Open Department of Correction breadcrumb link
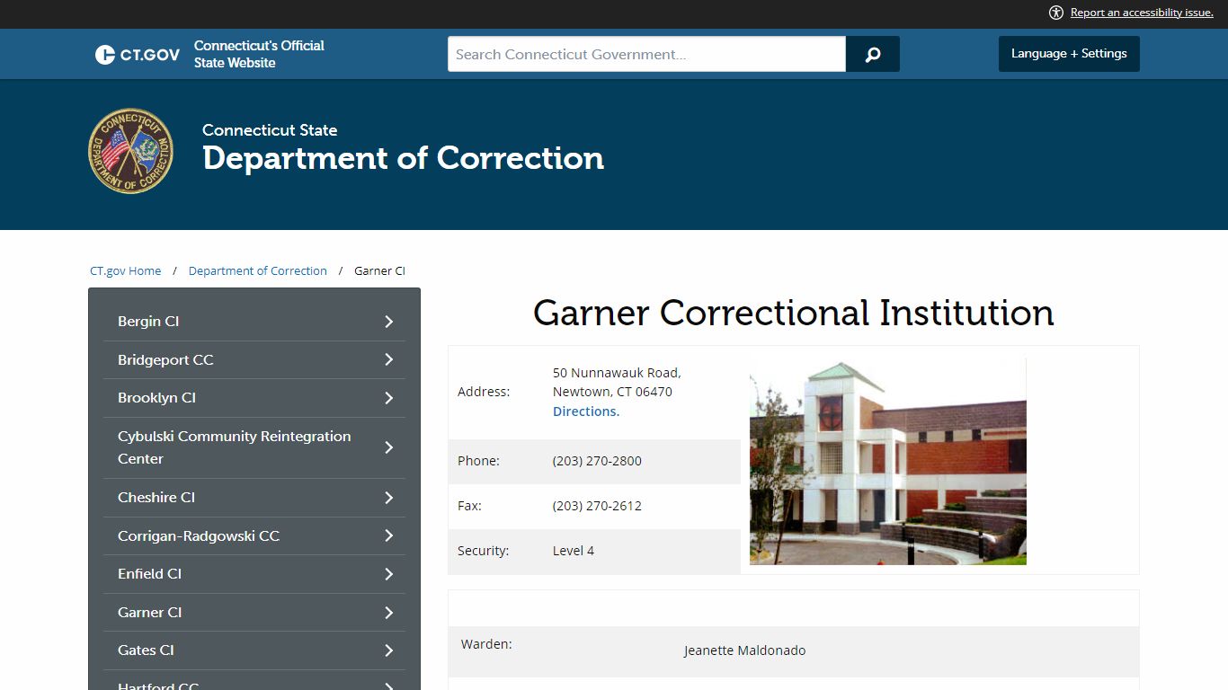This screenshot has height=690, width=1228. click(258, 270)
